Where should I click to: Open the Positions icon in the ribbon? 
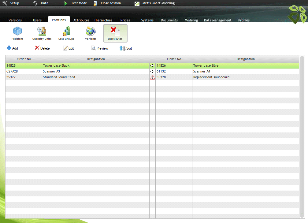pyautogui.click(x=17, y=33)
